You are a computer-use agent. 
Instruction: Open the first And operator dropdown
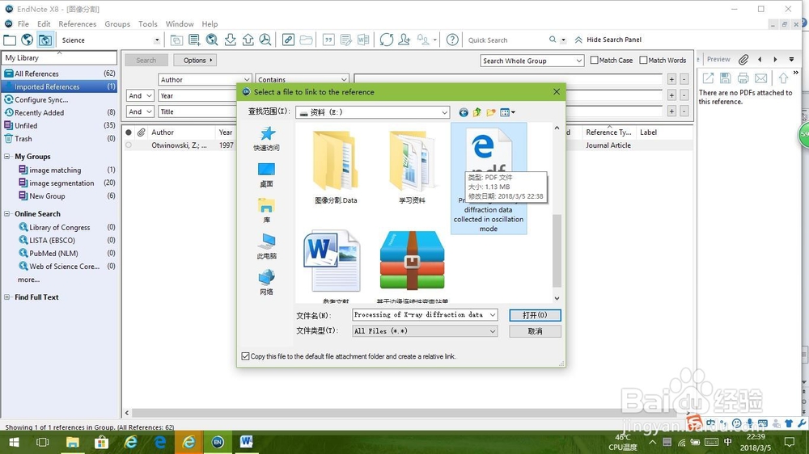point(149,96)
